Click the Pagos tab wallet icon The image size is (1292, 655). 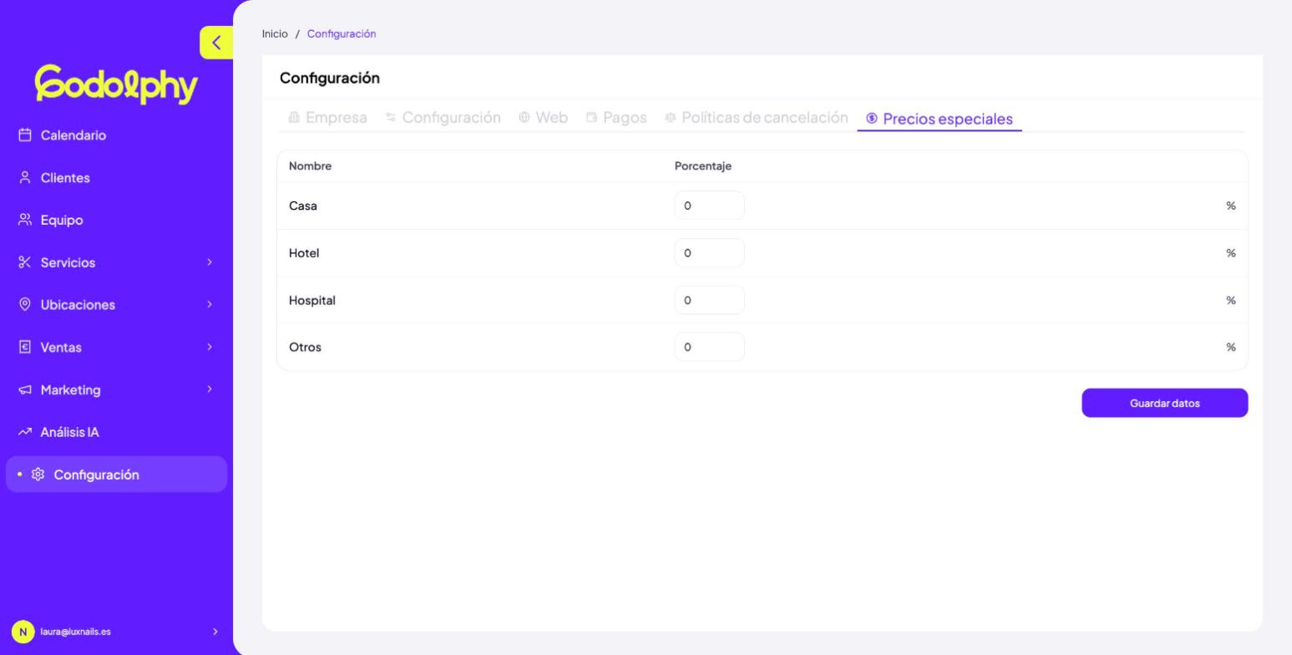tap(592, 118)
